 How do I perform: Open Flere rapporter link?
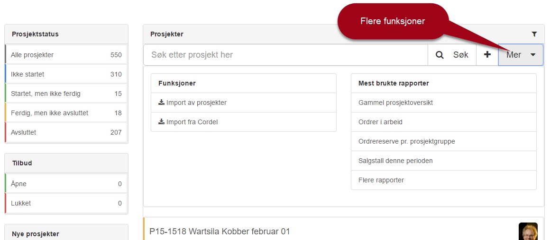(444, 180)
